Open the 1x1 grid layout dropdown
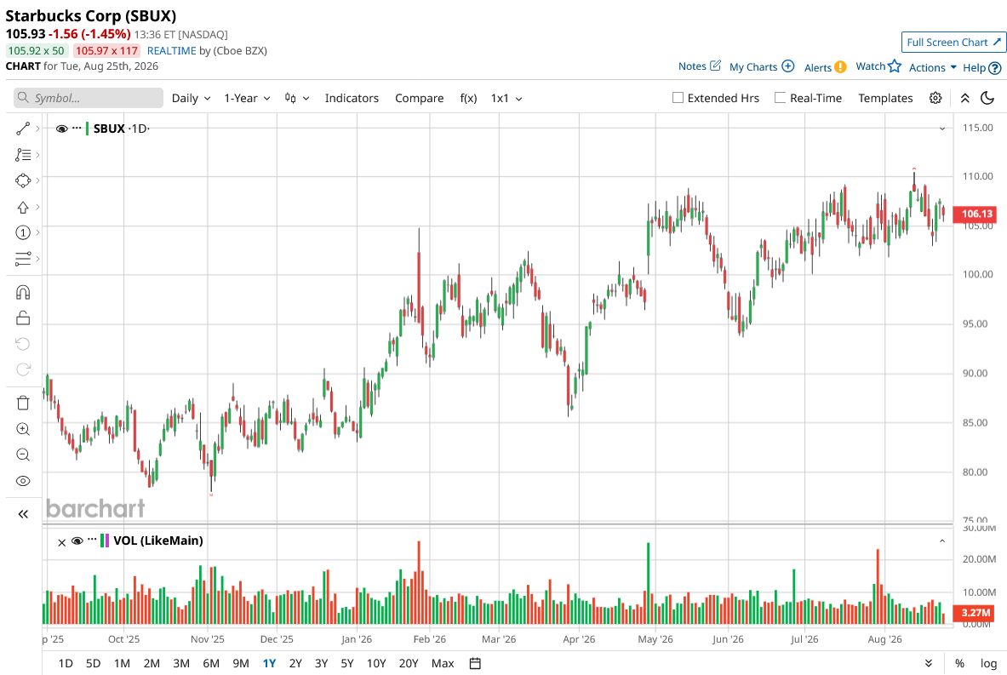Image resolution: width=1007 pixels, height=675 pixels. 506,98
